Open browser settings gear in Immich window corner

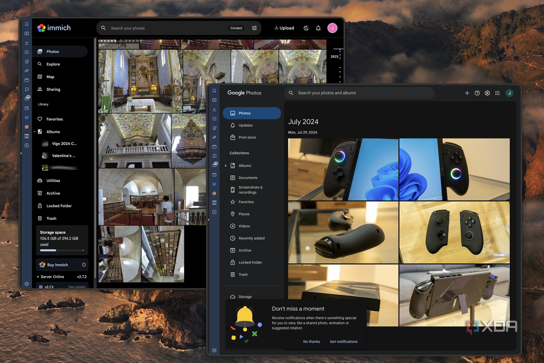[x=27, y=284]
